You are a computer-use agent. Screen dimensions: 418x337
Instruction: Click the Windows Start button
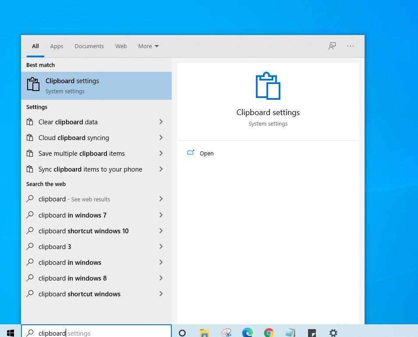coord(11,333)
